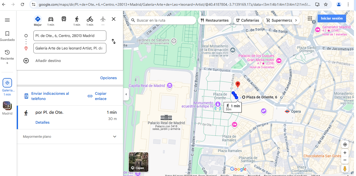Click the Iniciar sesión button
This screenshot has width=356, height=176.
pos(332,18)
